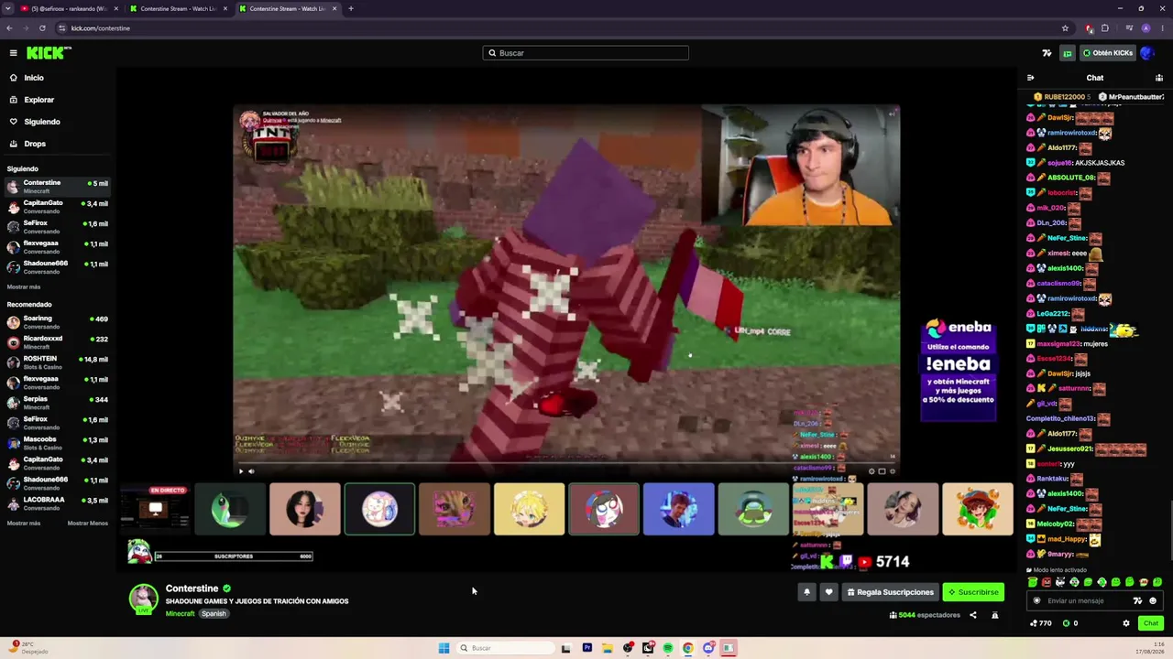
Task: Open the blue profile avatar in Kick header
Action: point(1146,53)
